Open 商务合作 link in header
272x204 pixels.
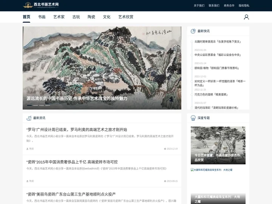pos(229,6)
